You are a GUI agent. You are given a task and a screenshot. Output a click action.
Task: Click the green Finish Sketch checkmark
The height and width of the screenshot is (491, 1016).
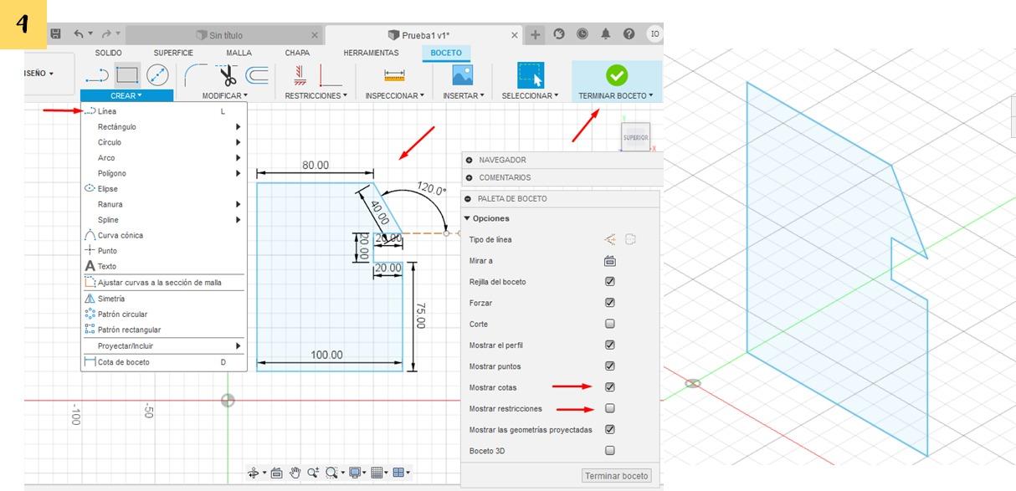tap(617, 75)
